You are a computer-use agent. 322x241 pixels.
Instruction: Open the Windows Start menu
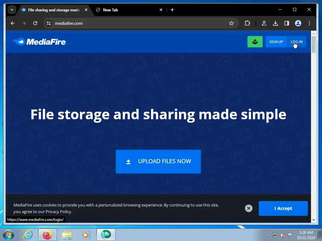[8, 235]
